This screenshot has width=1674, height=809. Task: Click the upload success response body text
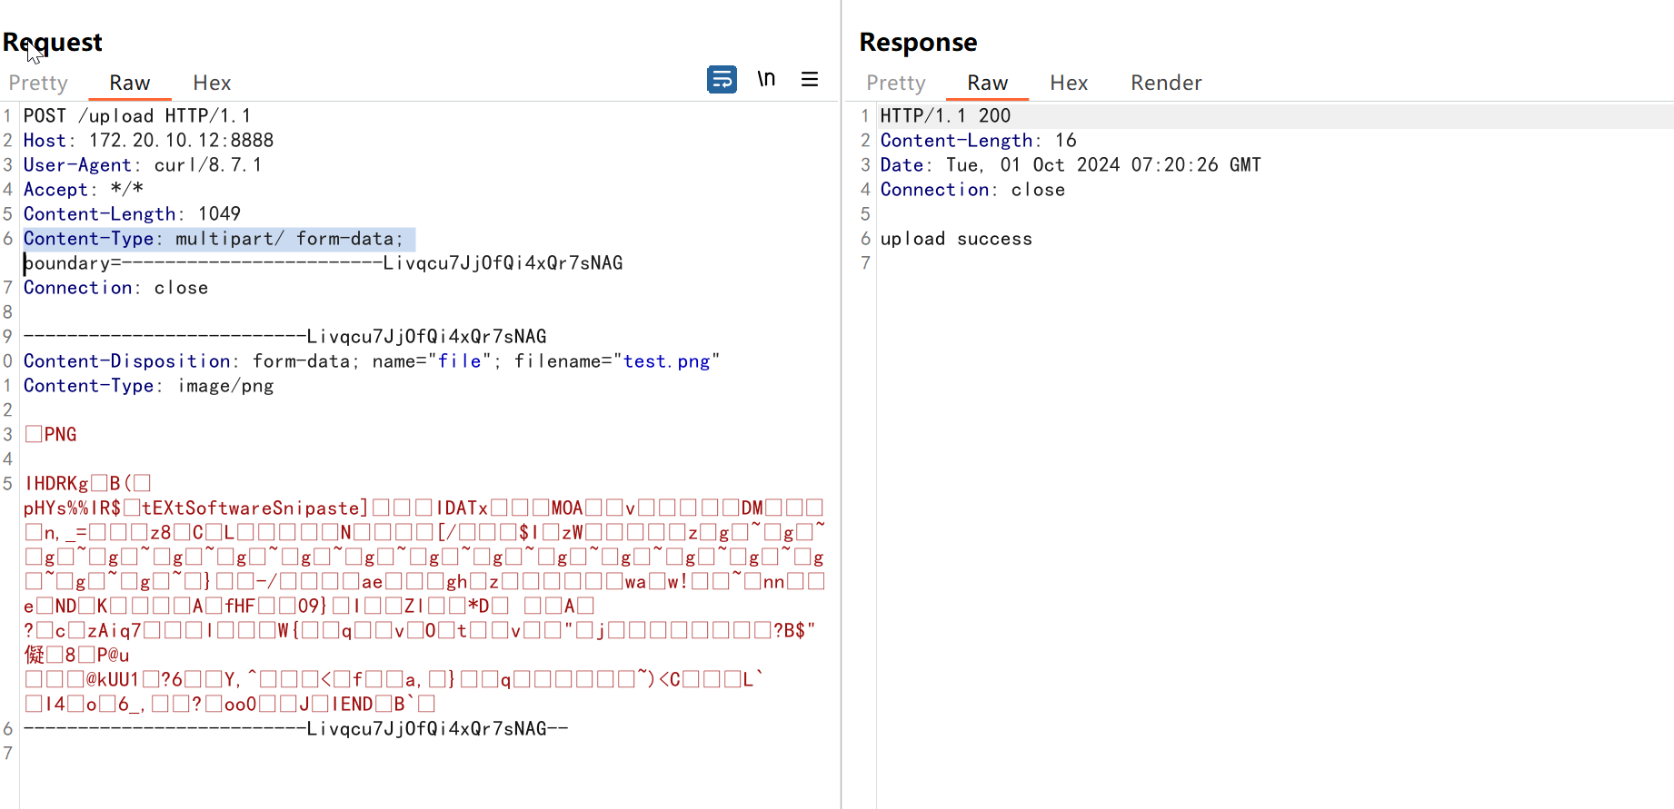point(956,239)
